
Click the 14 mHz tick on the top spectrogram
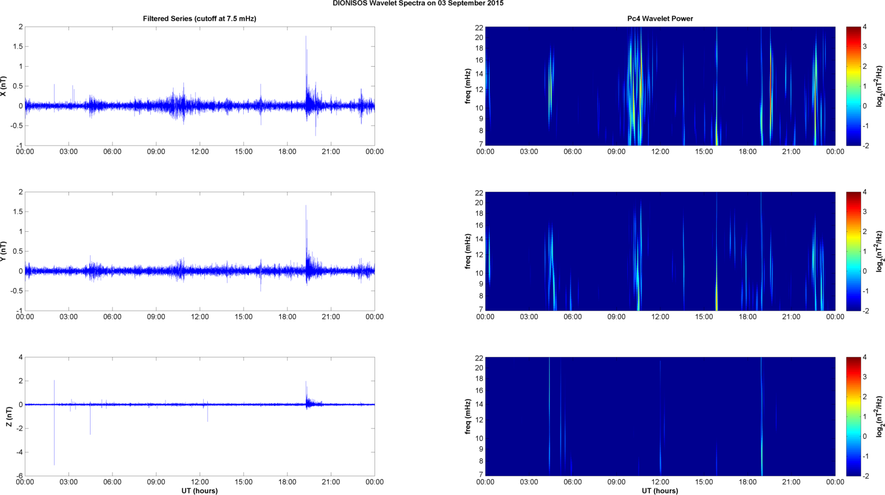pos(479,74)
